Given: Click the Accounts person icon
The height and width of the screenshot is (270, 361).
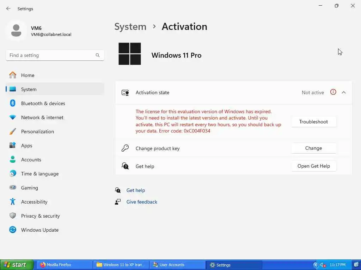Looking at the screenshot, I should [x=13, y=159].
